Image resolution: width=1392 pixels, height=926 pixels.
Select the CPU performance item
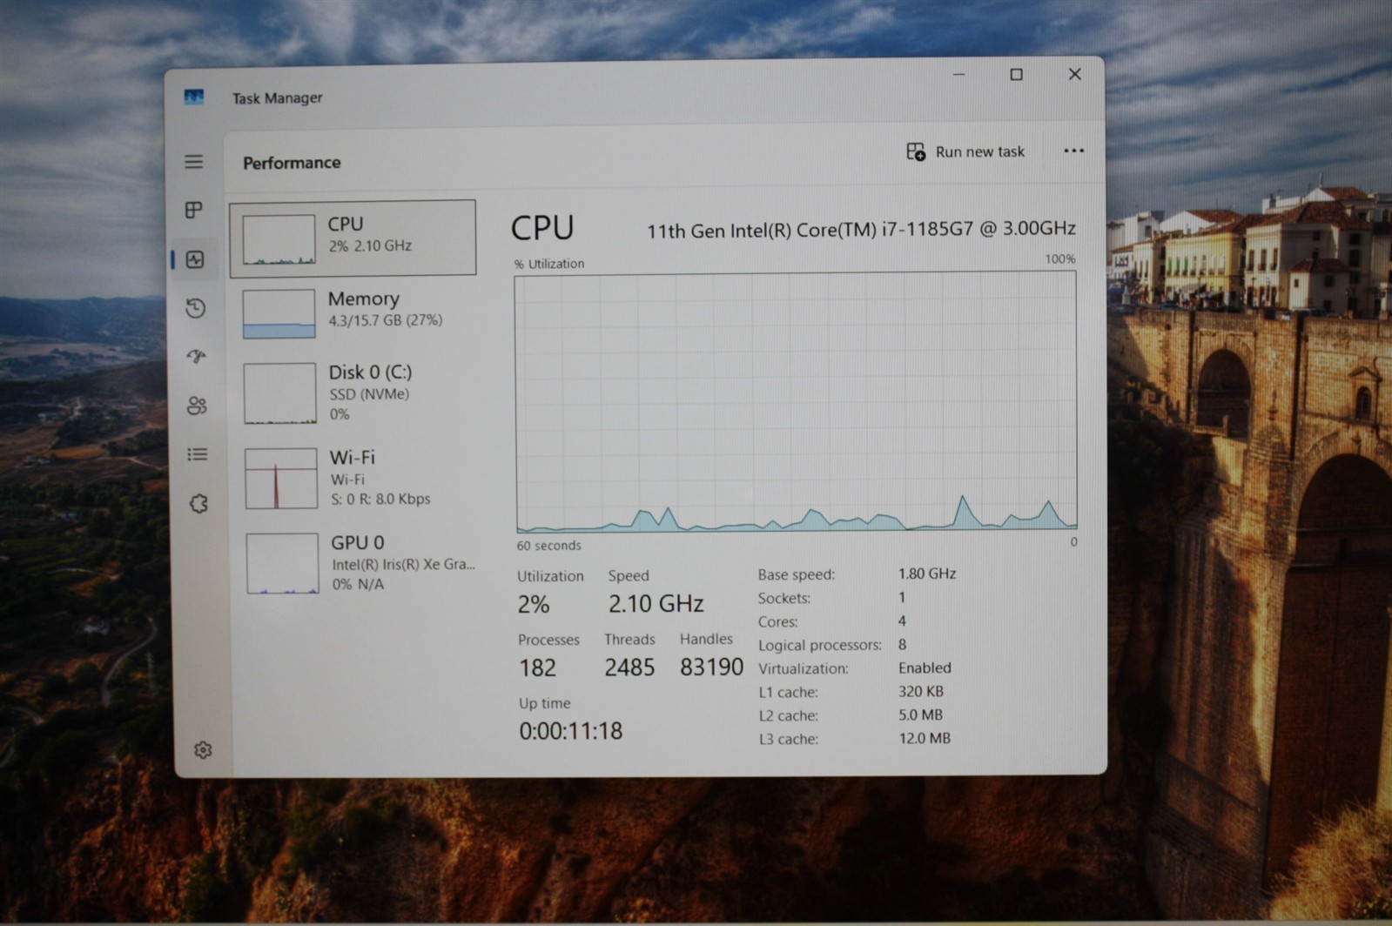coord(353,238)
